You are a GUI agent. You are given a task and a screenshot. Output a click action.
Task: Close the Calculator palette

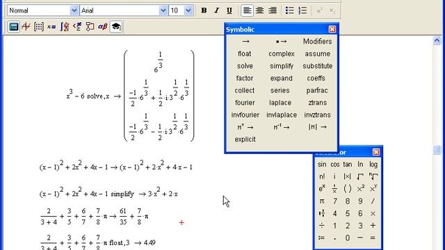(x=376, y=152)
